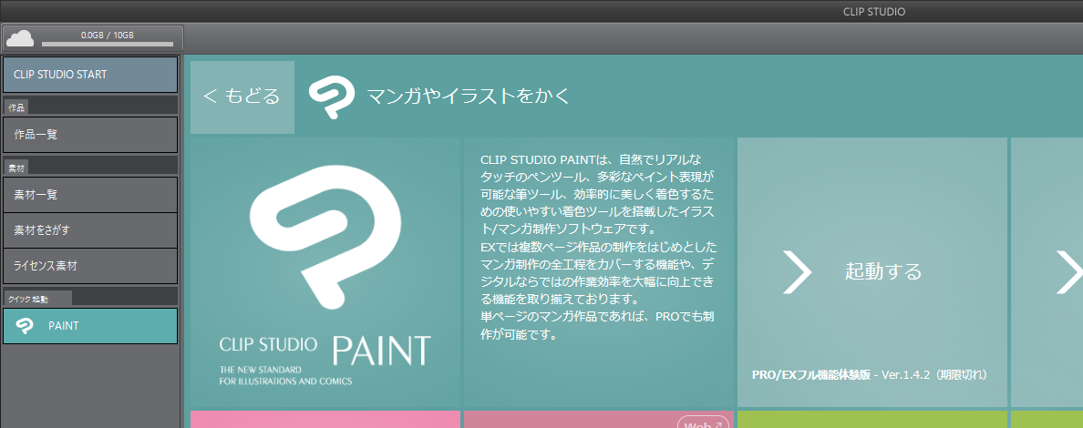Click the Clip Studio logo beside マンガやイラストをかく

(332, 97)
